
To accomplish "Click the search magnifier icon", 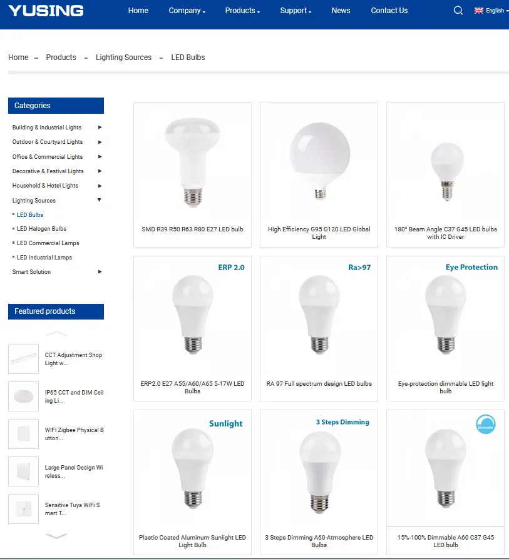I will click(458, 11).
